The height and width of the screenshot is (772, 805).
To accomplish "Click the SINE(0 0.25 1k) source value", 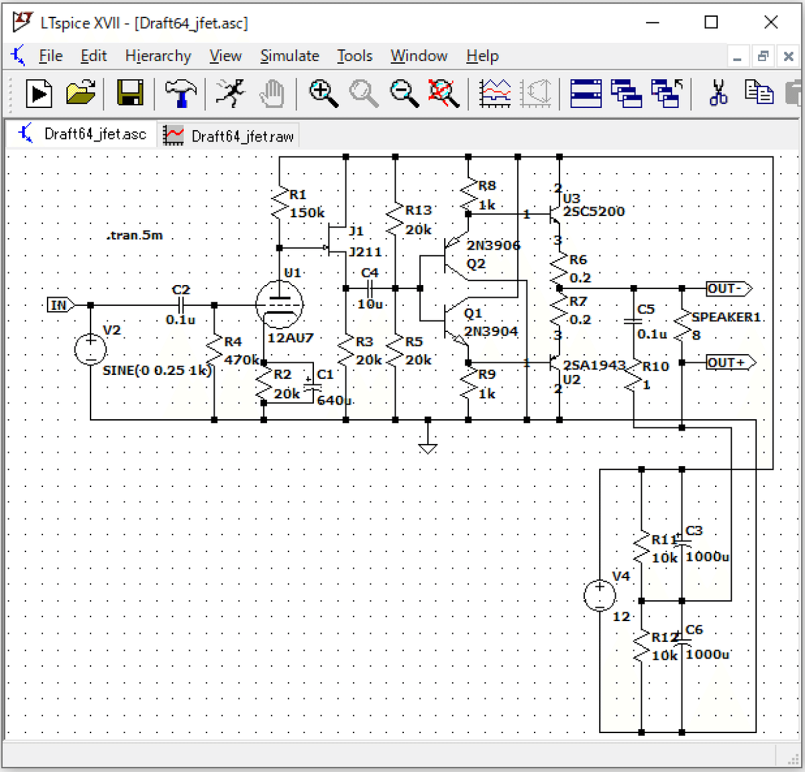I will click(x=157, y=370).
